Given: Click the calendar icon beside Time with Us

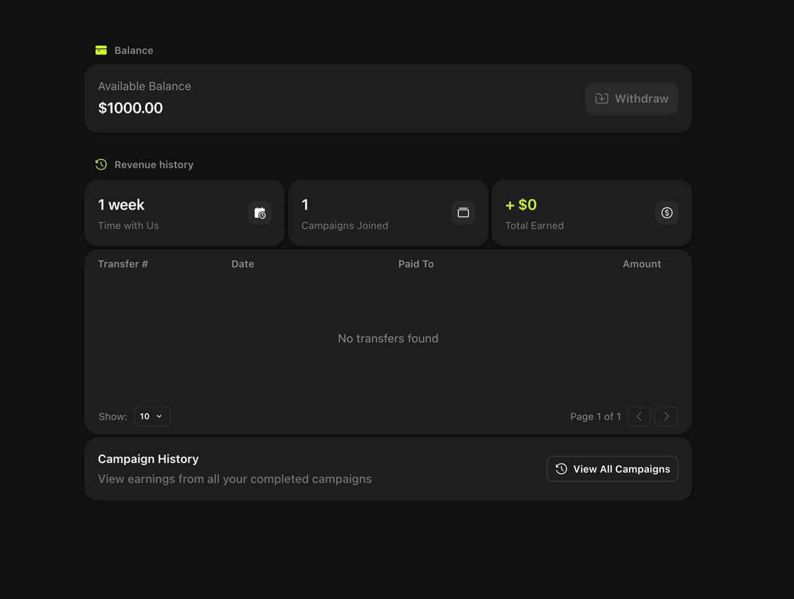Looking at the screenshot, I should (x=260, y=213).
